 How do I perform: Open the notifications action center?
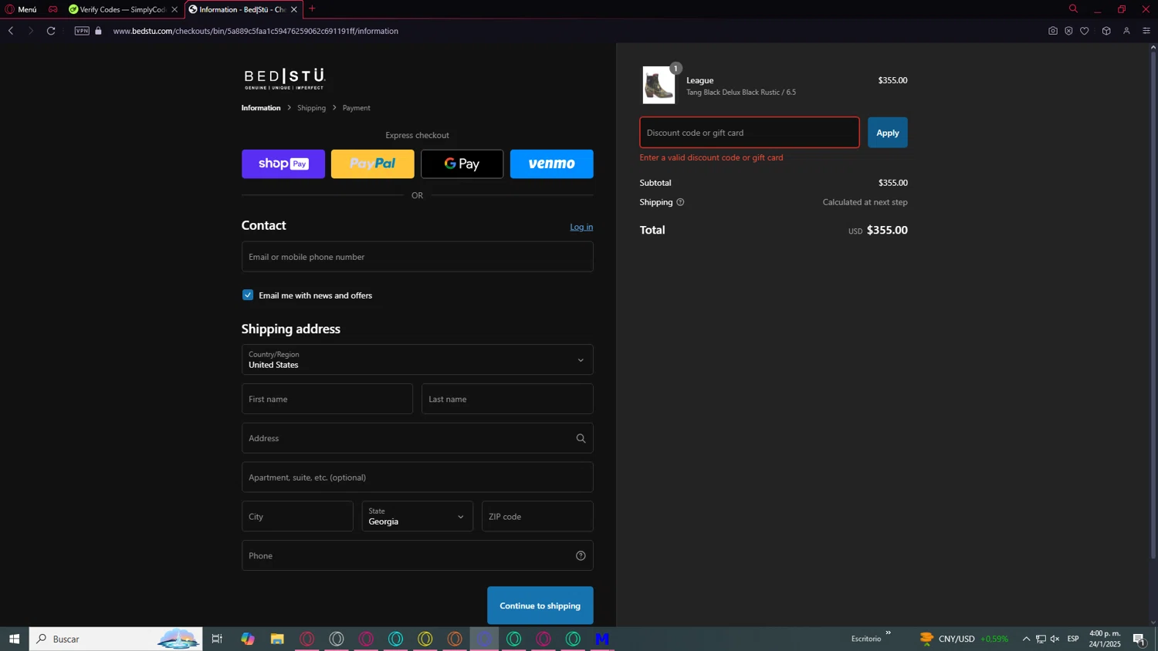pos(1139,639)
